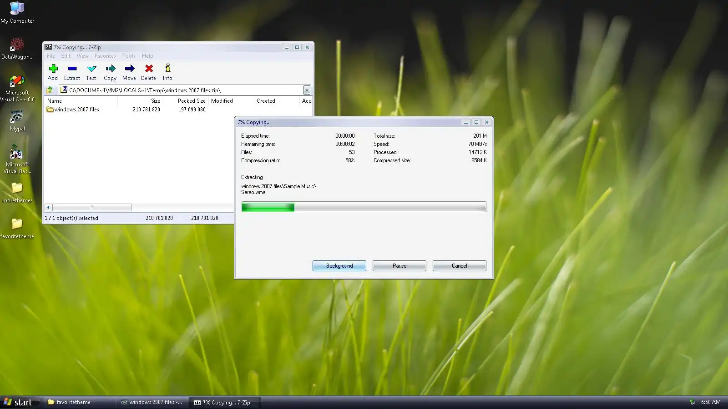Click the '1 / 1 object(s) selected' status text

click(x=71, y=218)
